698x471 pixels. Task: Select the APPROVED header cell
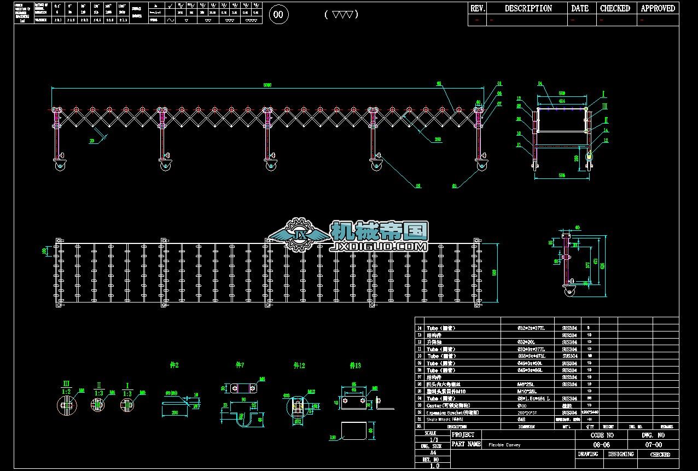click(658, 8)
